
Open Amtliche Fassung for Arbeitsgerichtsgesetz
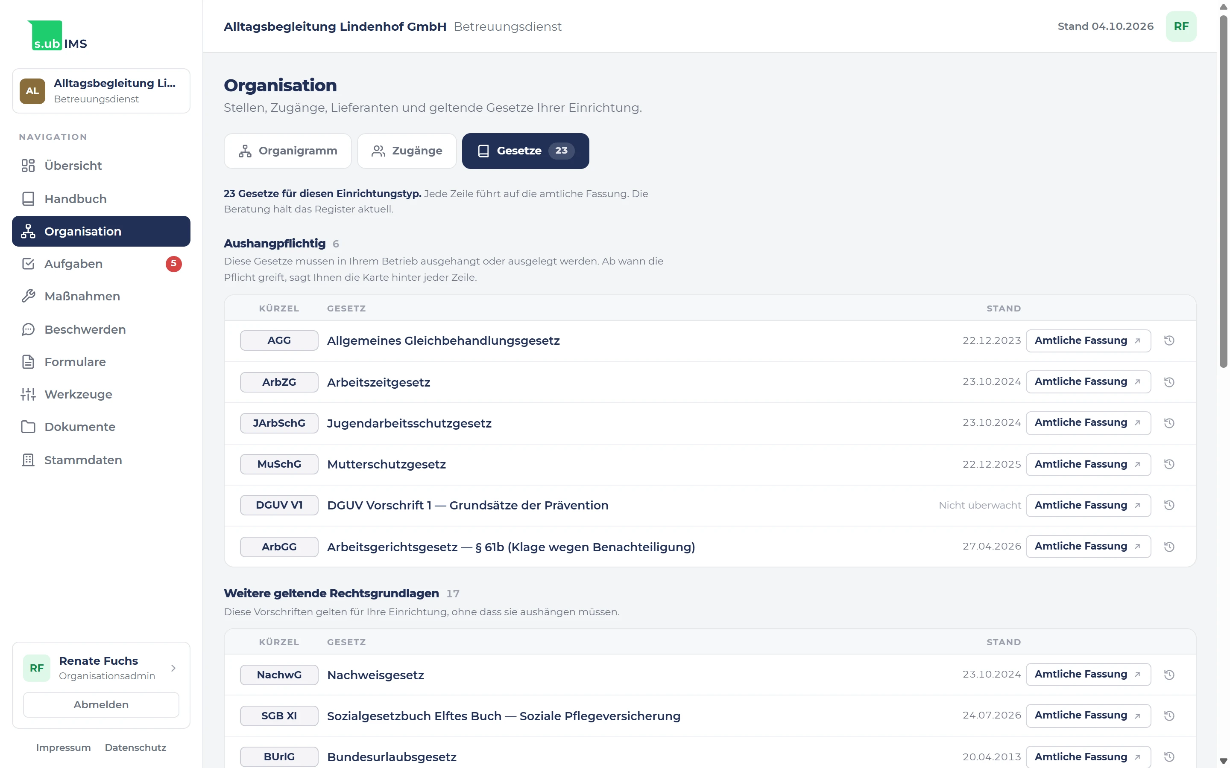1088,547
